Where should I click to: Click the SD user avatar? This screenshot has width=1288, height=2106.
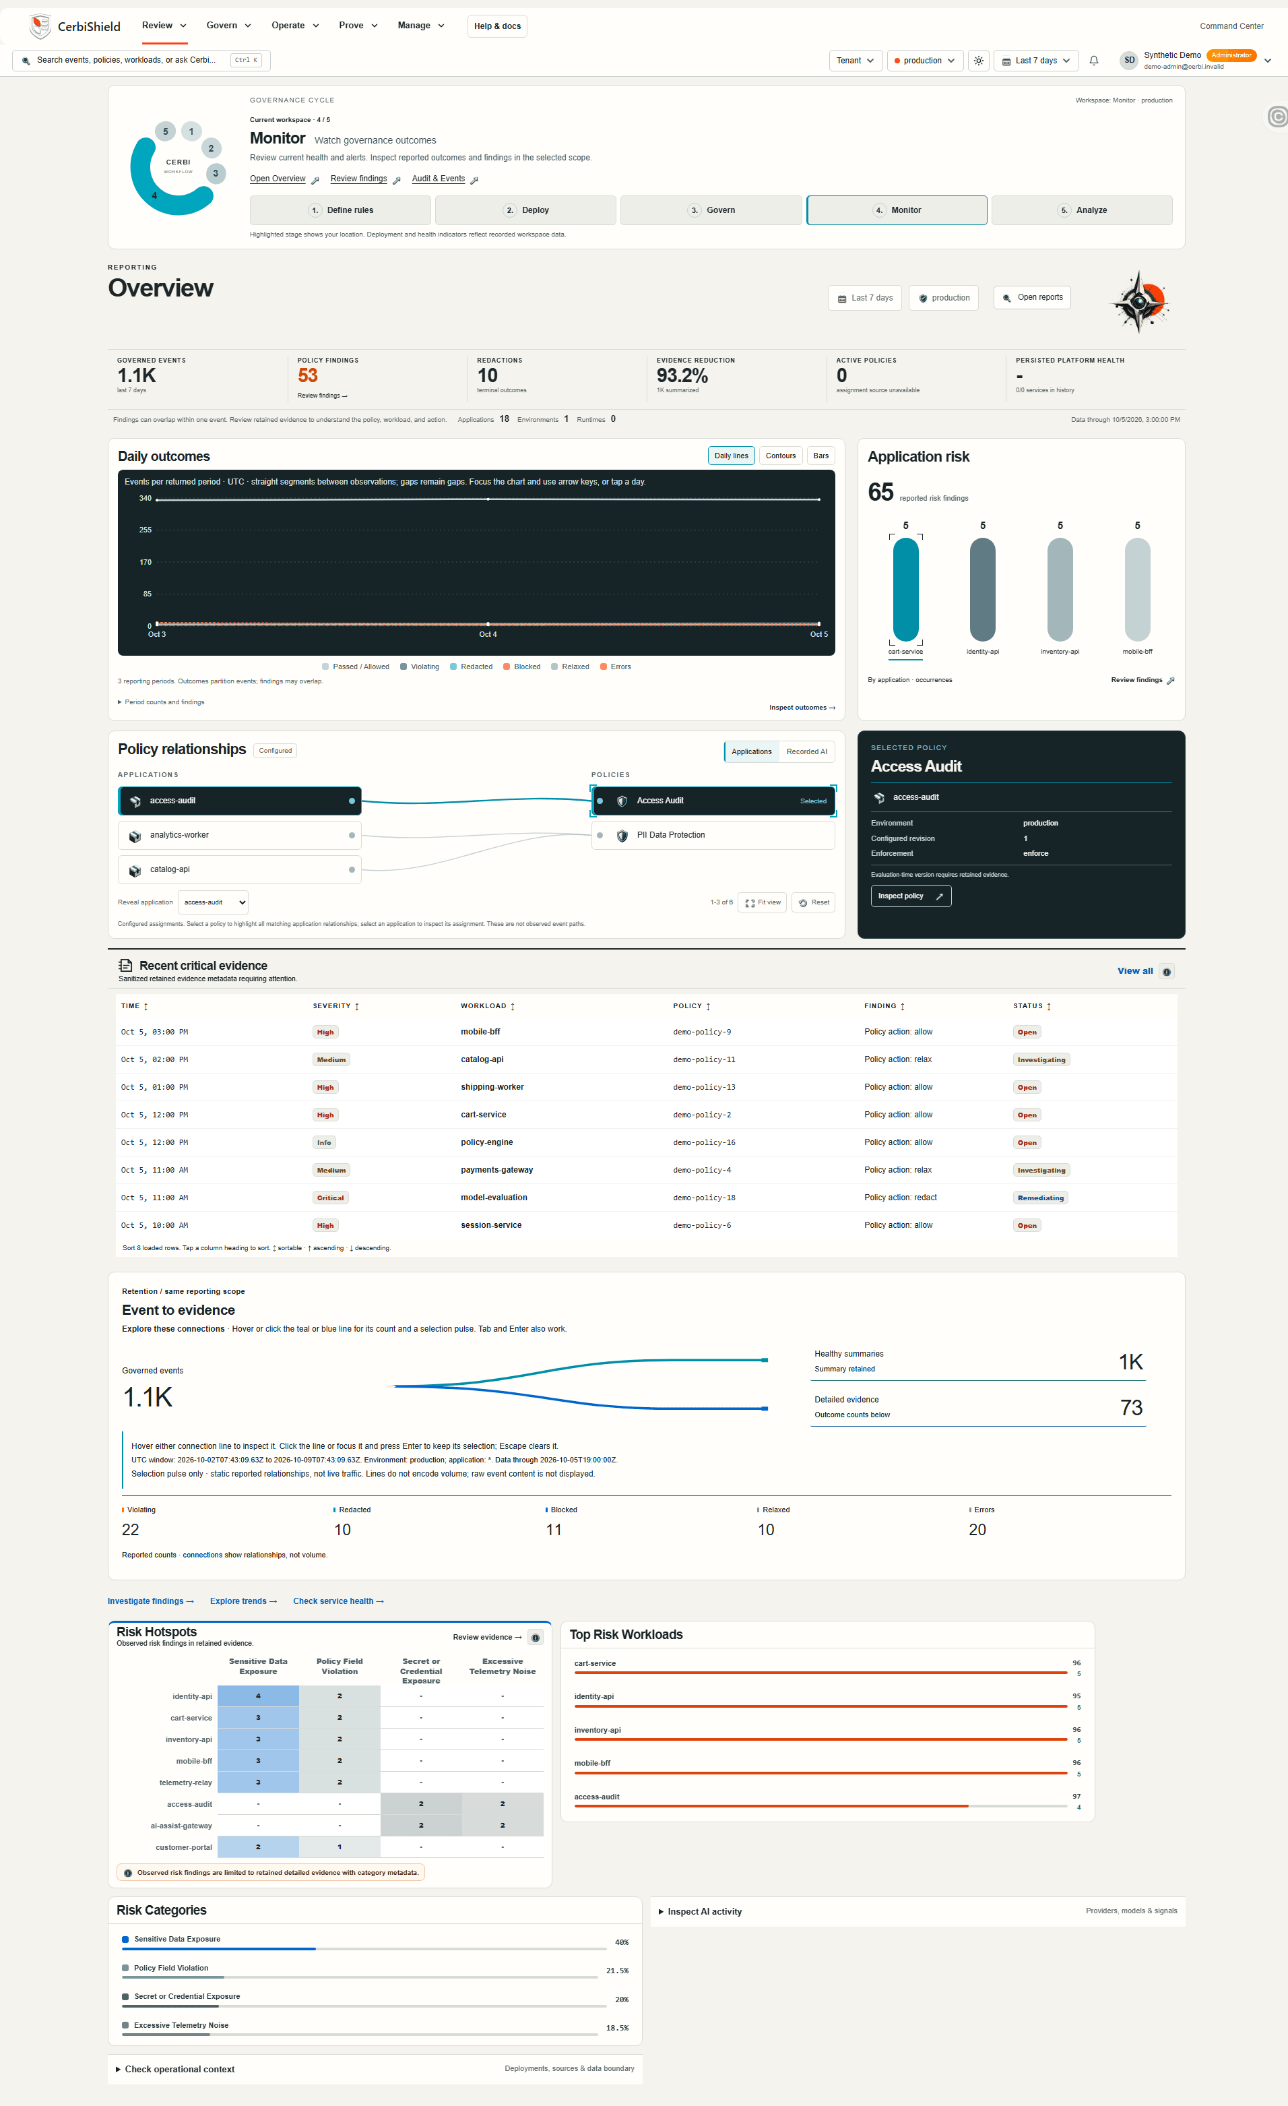click(1129, 60)
